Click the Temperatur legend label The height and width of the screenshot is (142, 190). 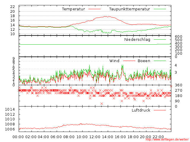point(73,9)
